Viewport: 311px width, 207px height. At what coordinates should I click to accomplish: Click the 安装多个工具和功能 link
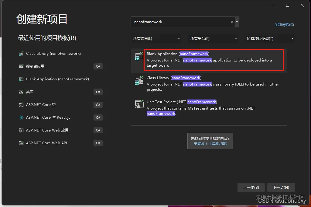pyautogui.click(x=210, y=144)
